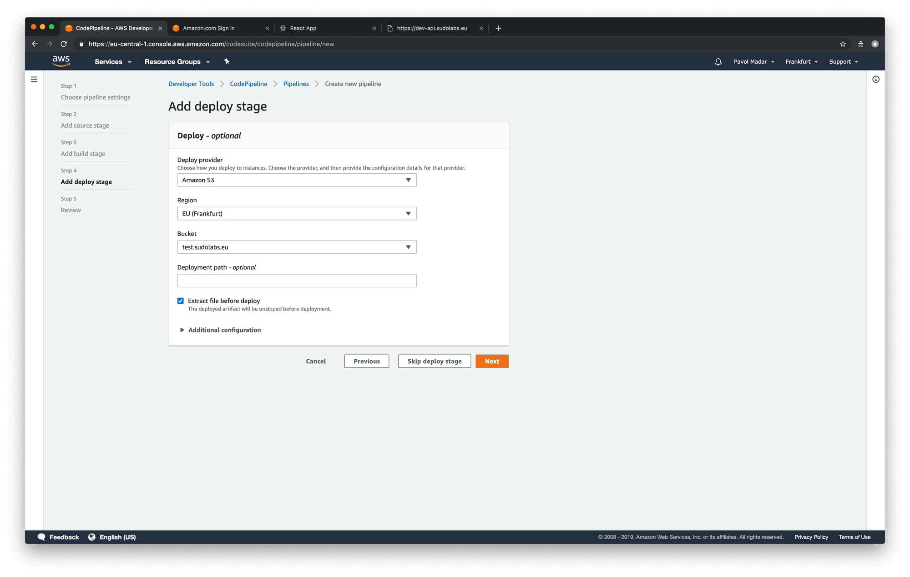Expand Additional configuration section
Image resolution: width=910 pixels, height=577 pixels.
click(x=220, y=330)
